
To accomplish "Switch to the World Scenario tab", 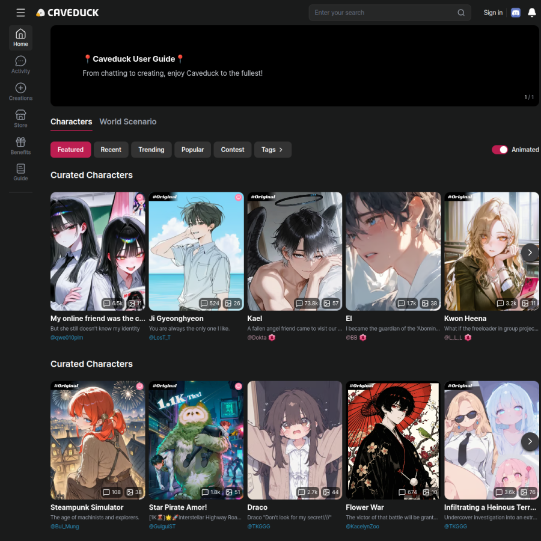I will [x=128, y=122].
